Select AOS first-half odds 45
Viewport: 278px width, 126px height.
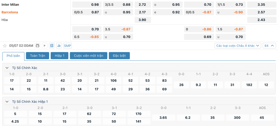(x=262, y=118)
